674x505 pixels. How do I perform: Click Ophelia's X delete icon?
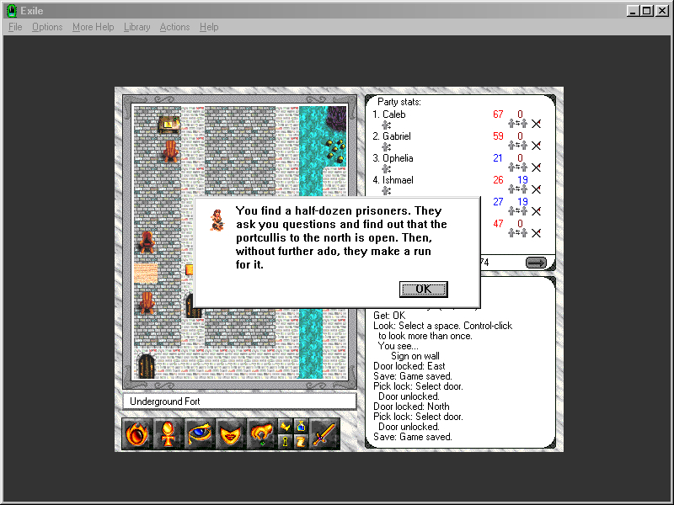coord(536,167)
